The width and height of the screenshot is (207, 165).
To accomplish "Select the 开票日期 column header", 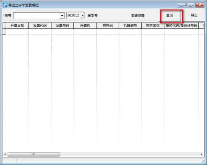I will (x=17, y=26).
